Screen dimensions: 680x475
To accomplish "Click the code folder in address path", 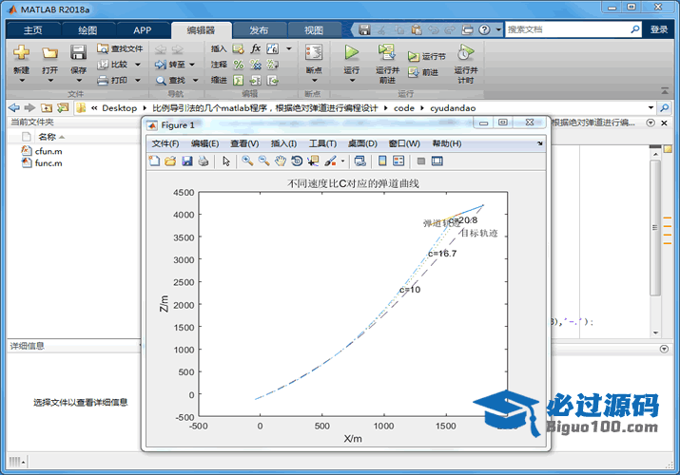I will [404, 107].
